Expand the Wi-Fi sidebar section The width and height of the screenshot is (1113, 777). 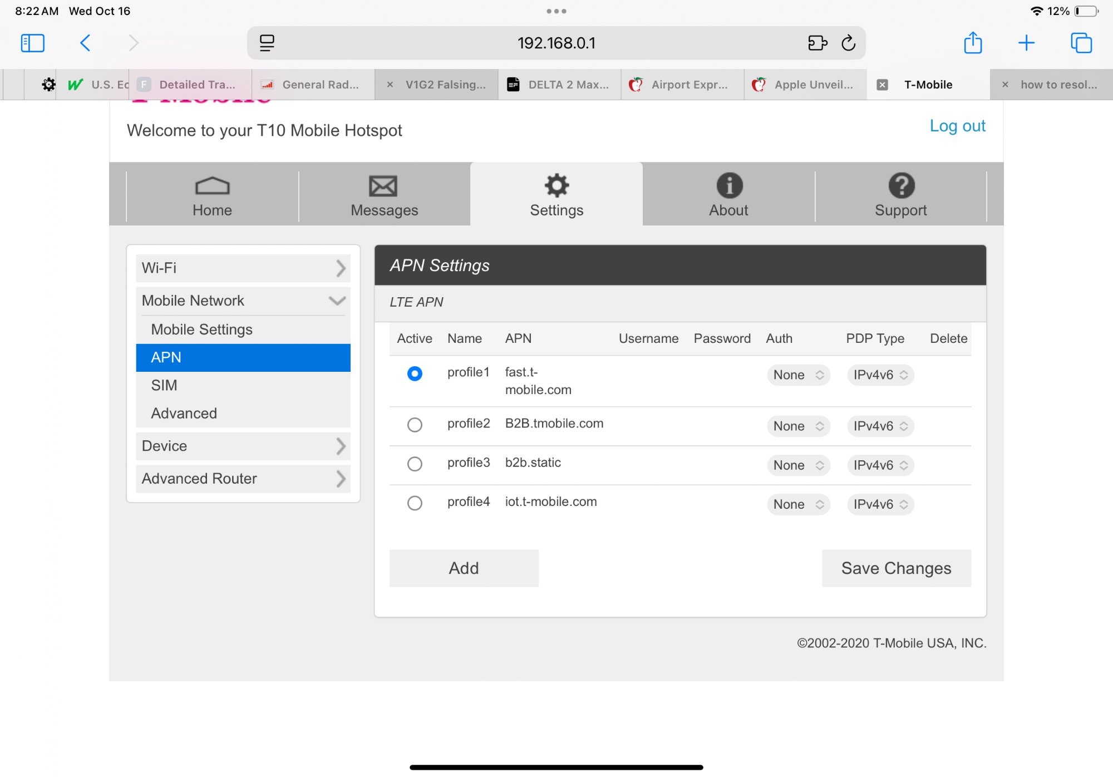tap(243, 268)
